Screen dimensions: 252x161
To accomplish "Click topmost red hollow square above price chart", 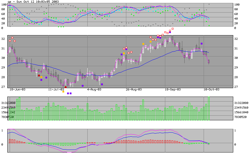I will pyautogui.click(x=173, y=29).
